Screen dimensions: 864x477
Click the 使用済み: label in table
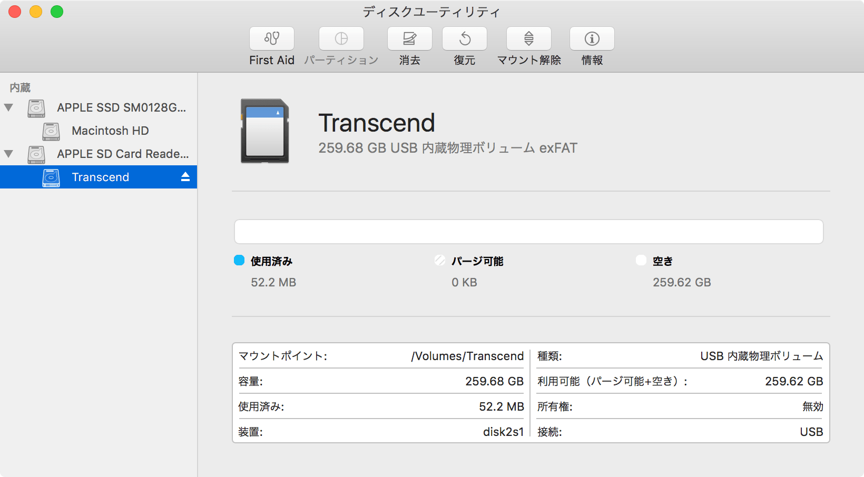point(261,406)
